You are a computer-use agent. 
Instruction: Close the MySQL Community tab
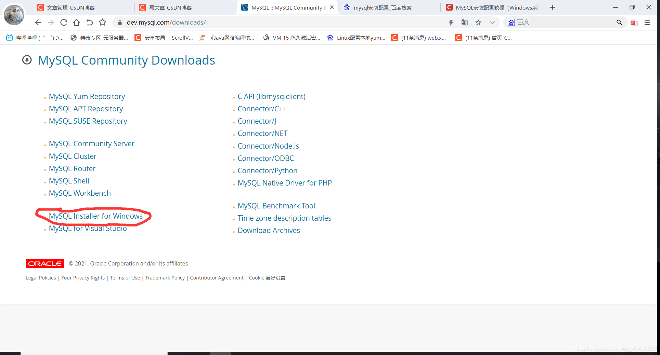click(x=332, y=8)
